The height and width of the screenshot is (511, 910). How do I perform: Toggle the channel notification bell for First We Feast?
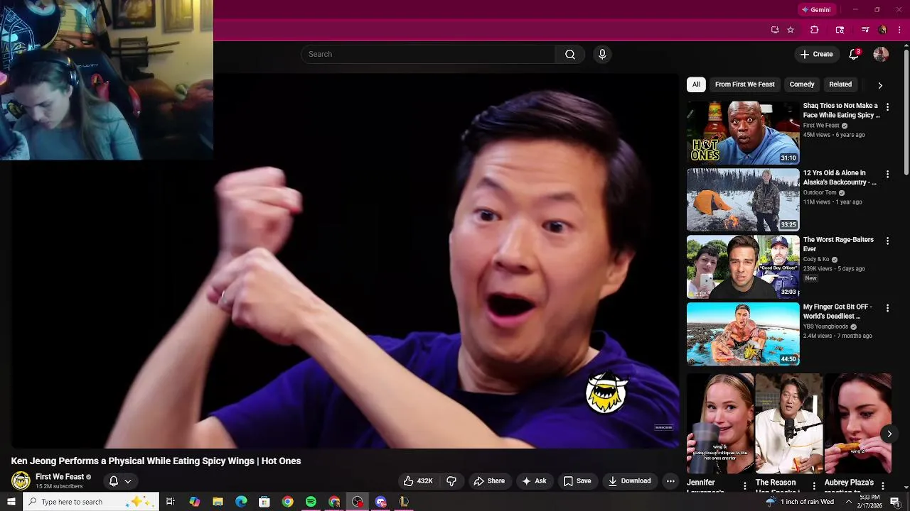[x=114, y=481]
